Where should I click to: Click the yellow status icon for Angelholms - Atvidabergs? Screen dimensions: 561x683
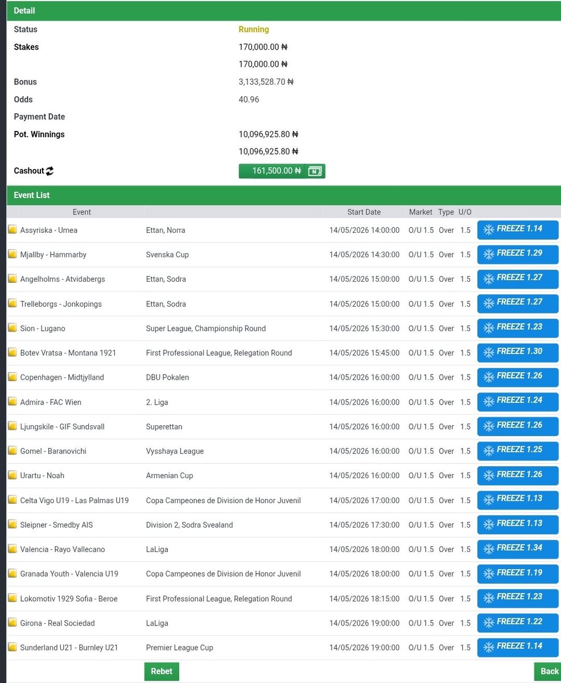pyautogui.click(x=12, y=279)
